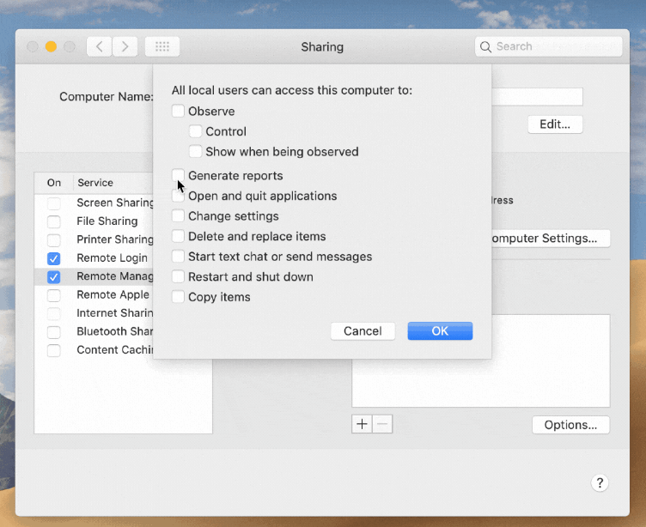The height and width of the screenshot is (527, 646).
Task: Enable Restart and shut down permission
Action: (178, 277)
